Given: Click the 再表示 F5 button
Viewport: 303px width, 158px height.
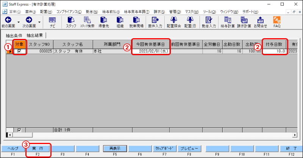Looking at the screenshot, I should pos(115,149).
